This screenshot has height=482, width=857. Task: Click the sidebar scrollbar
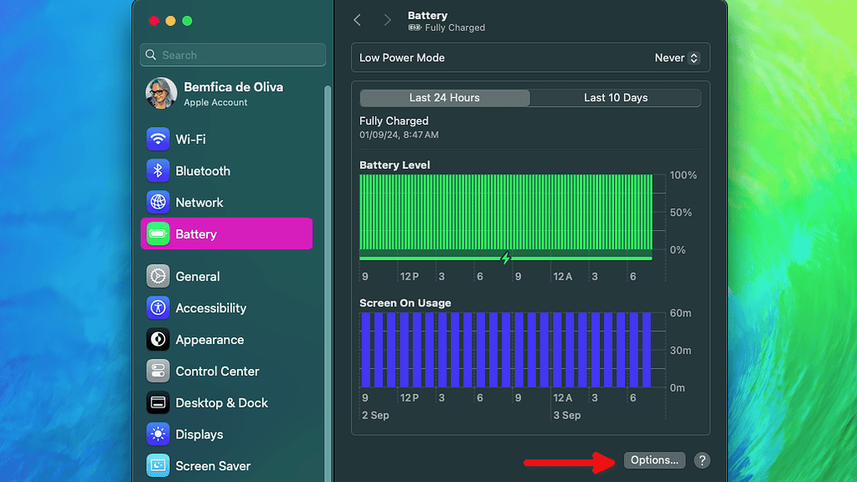point(328,251)
